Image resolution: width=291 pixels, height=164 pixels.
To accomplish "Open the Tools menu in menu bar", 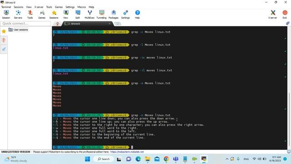I will (49, 7).
